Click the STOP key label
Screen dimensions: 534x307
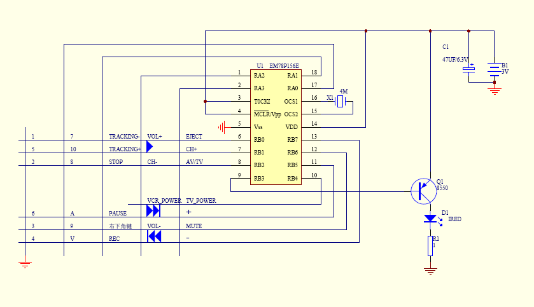tap(116, 162)
